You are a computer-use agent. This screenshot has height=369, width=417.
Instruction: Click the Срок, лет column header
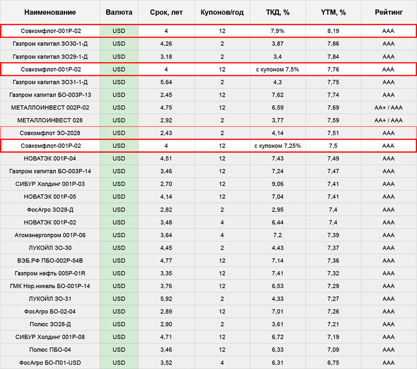click(166, 12)
